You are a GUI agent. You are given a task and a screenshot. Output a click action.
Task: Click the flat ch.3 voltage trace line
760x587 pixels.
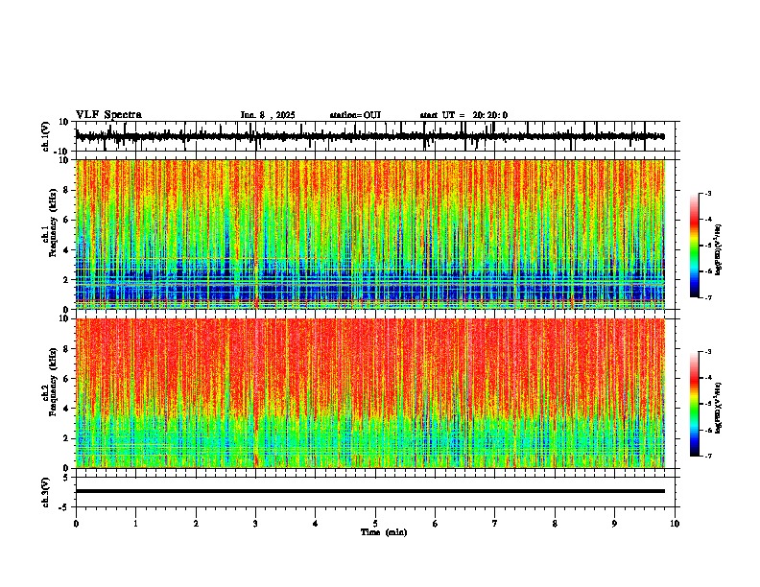tap(370, 491)
